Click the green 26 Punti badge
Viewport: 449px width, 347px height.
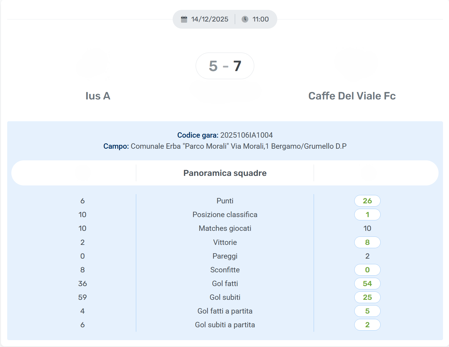point(367,201)
